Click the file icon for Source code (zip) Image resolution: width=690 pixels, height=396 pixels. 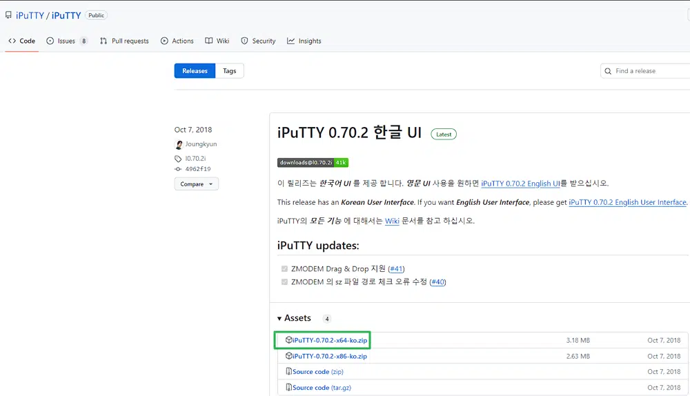[288, 371]
